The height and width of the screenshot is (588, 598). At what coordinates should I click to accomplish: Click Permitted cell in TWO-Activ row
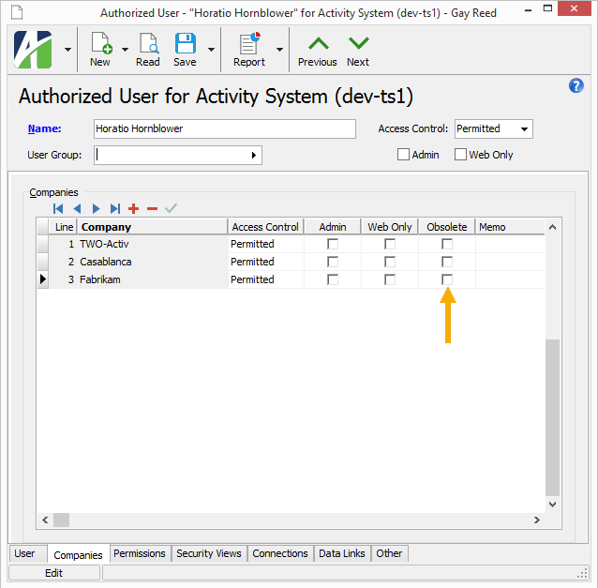[x=266, y=244]
